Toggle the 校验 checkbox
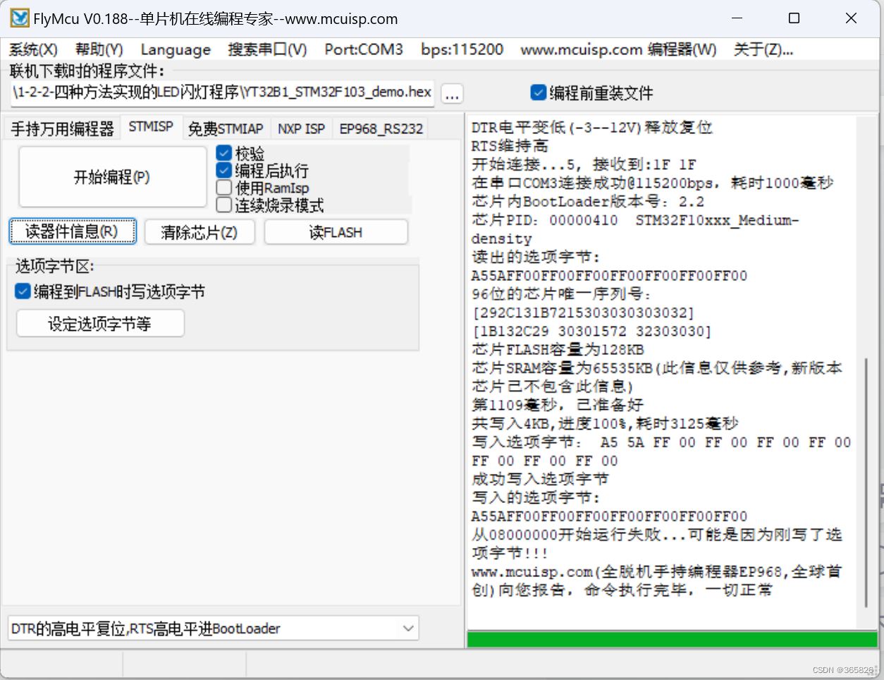This screenshot has height=680, width=884. [x=241, y=153]
